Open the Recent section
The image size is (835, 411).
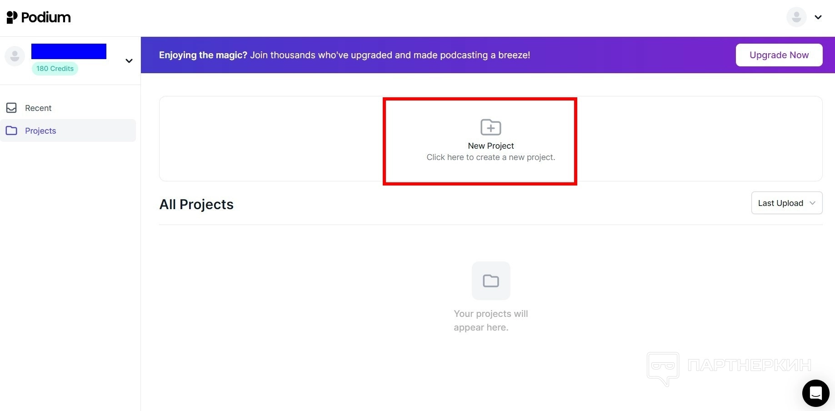[38, 108]
